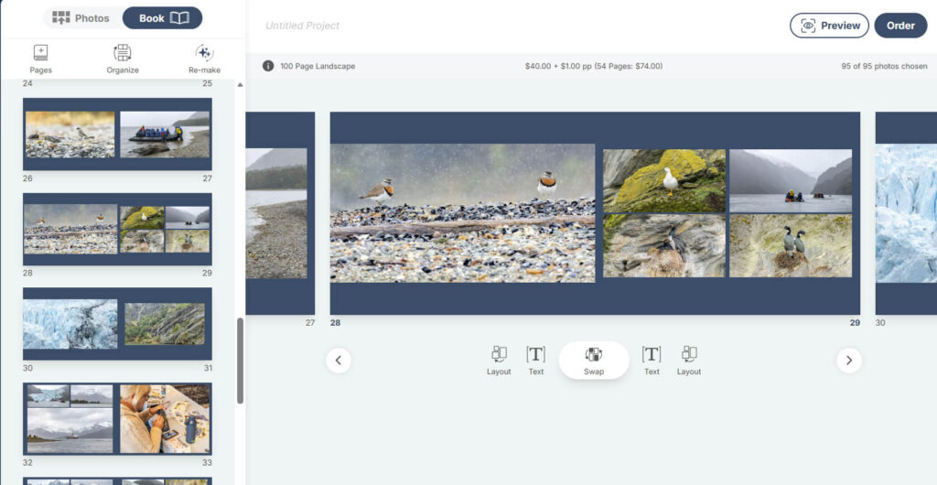The width and height of the screenshot is (937, 485).
Task: Click the Swap pages button
Action: point(594,361)
